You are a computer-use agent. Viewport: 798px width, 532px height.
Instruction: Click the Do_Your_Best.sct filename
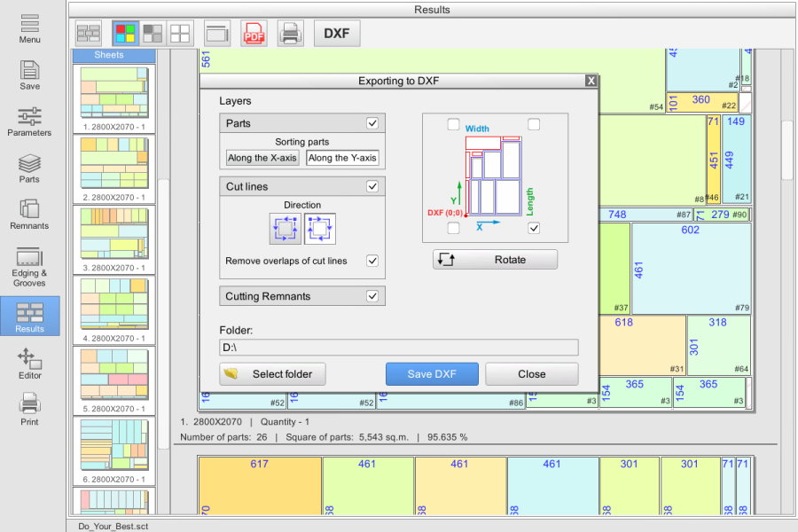(x=113, y=527)
